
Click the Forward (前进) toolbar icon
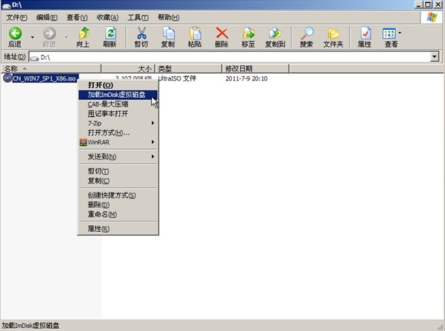49,34
